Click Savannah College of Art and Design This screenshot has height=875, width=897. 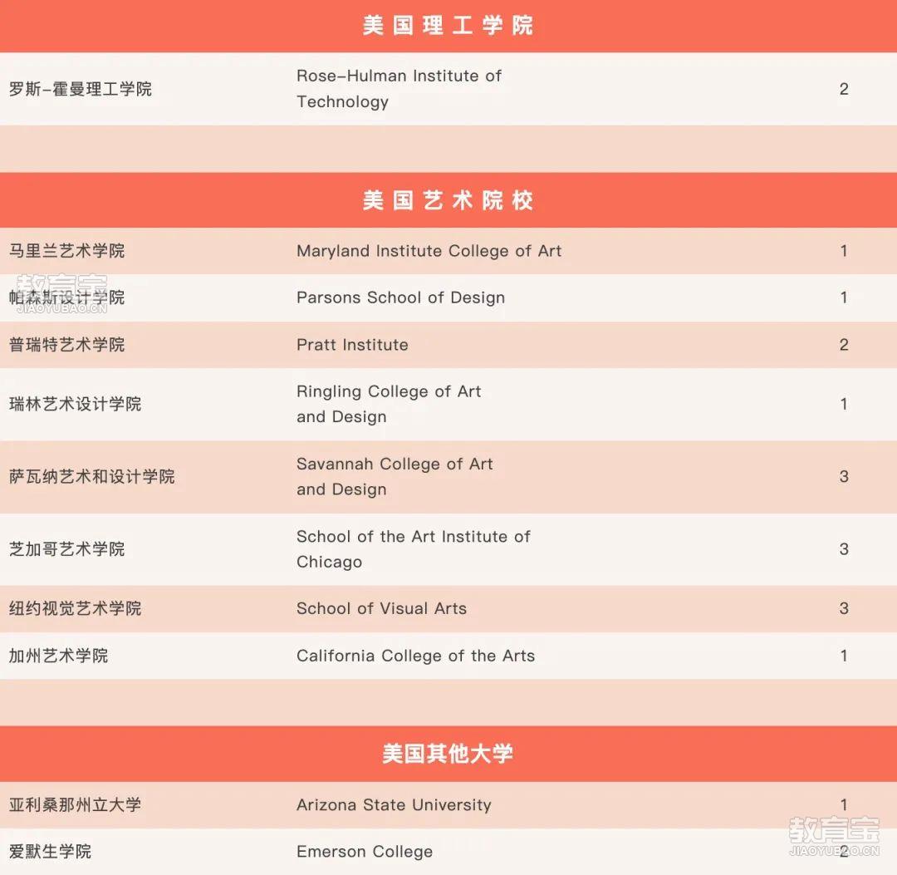point(395,477)
